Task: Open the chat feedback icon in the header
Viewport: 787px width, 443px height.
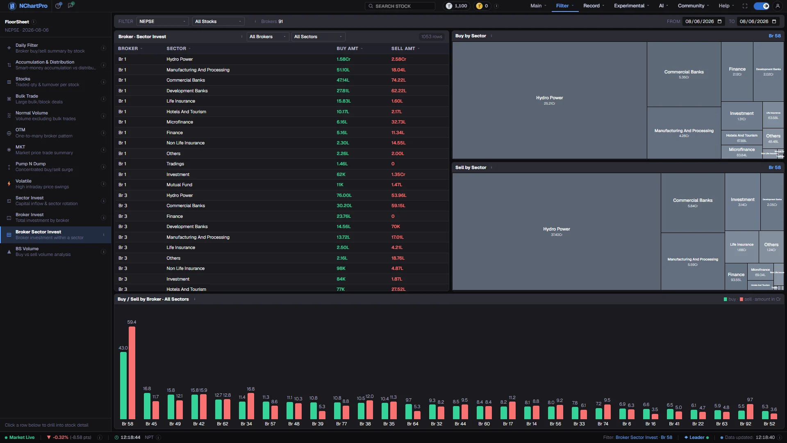Action: (x=71, y=5)
